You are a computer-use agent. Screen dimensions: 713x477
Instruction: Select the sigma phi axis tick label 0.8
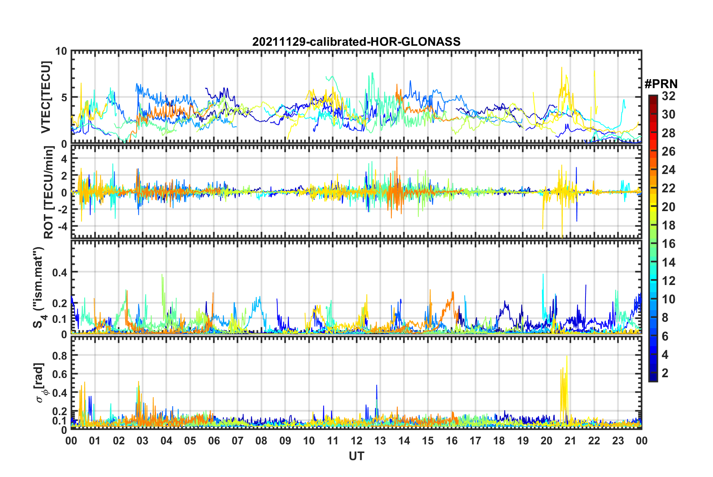[60, 355]
